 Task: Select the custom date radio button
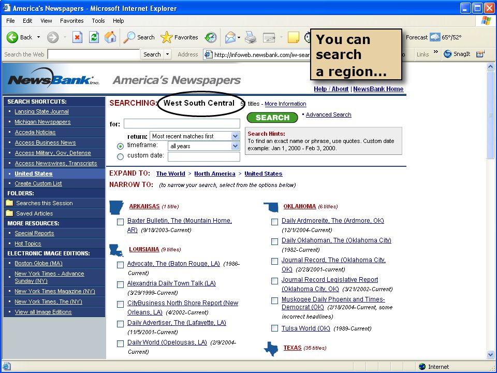coord(120,156)
